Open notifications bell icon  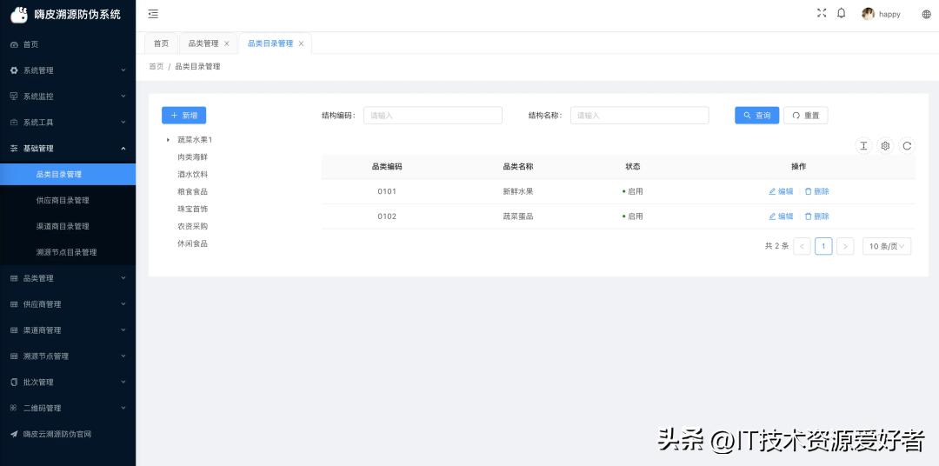(x=842, y=13)
